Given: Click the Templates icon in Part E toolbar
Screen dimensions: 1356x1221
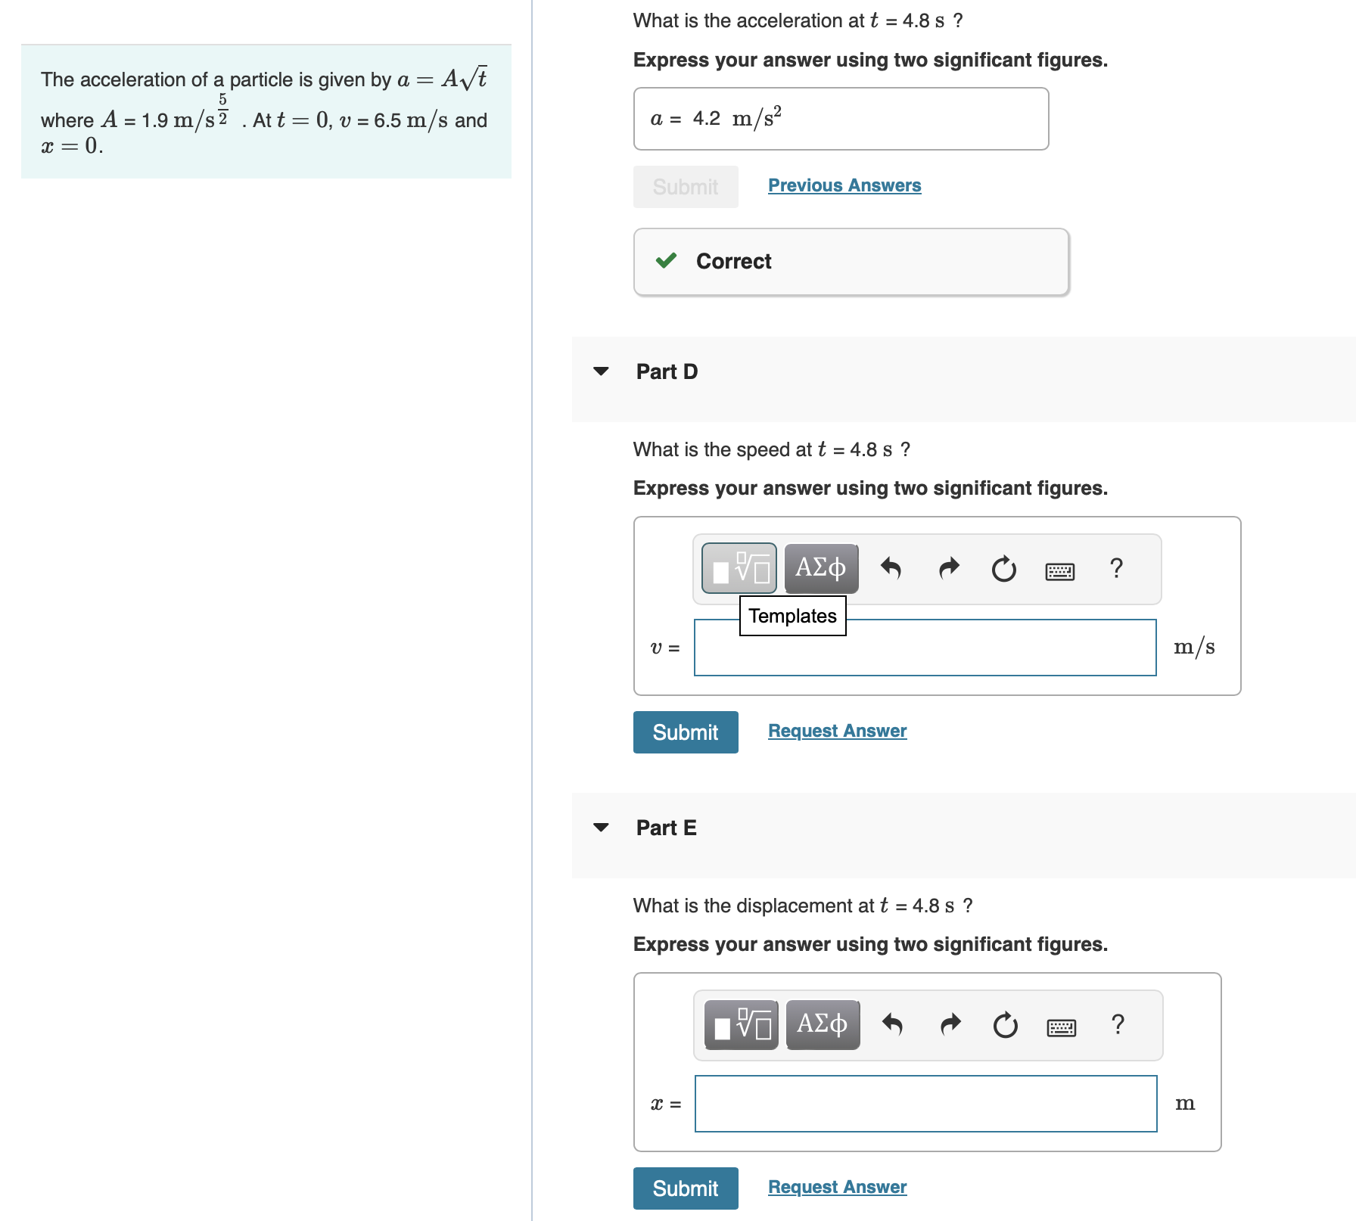Looking at the screenshot, I should [x=740, y=1024].
